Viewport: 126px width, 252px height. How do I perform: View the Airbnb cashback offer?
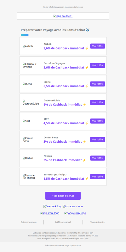[x=98, y=46]
